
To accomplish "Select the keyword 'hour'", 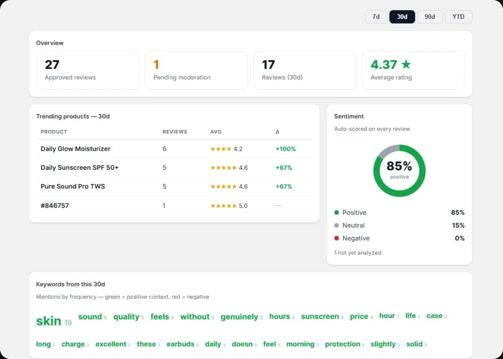I will click(387, 316).
